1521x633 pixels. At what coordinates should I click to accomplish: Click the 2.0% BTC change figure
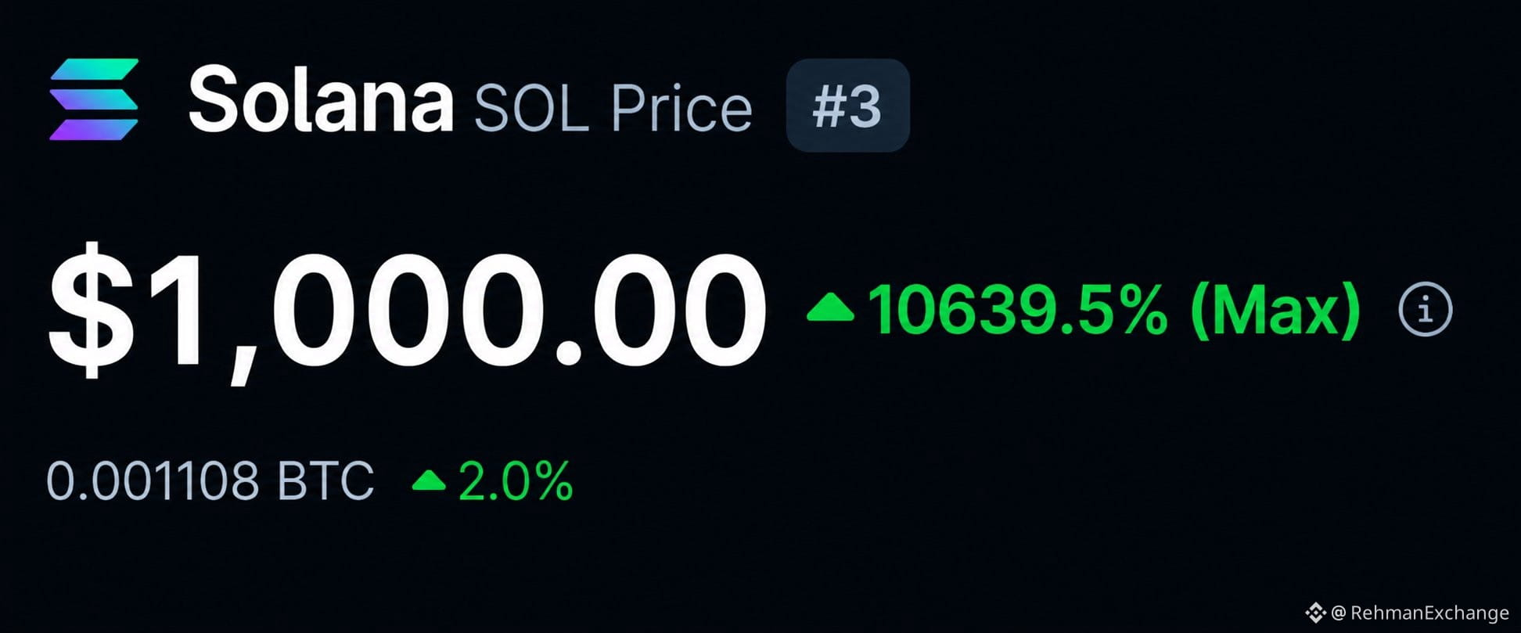point(516,480)
